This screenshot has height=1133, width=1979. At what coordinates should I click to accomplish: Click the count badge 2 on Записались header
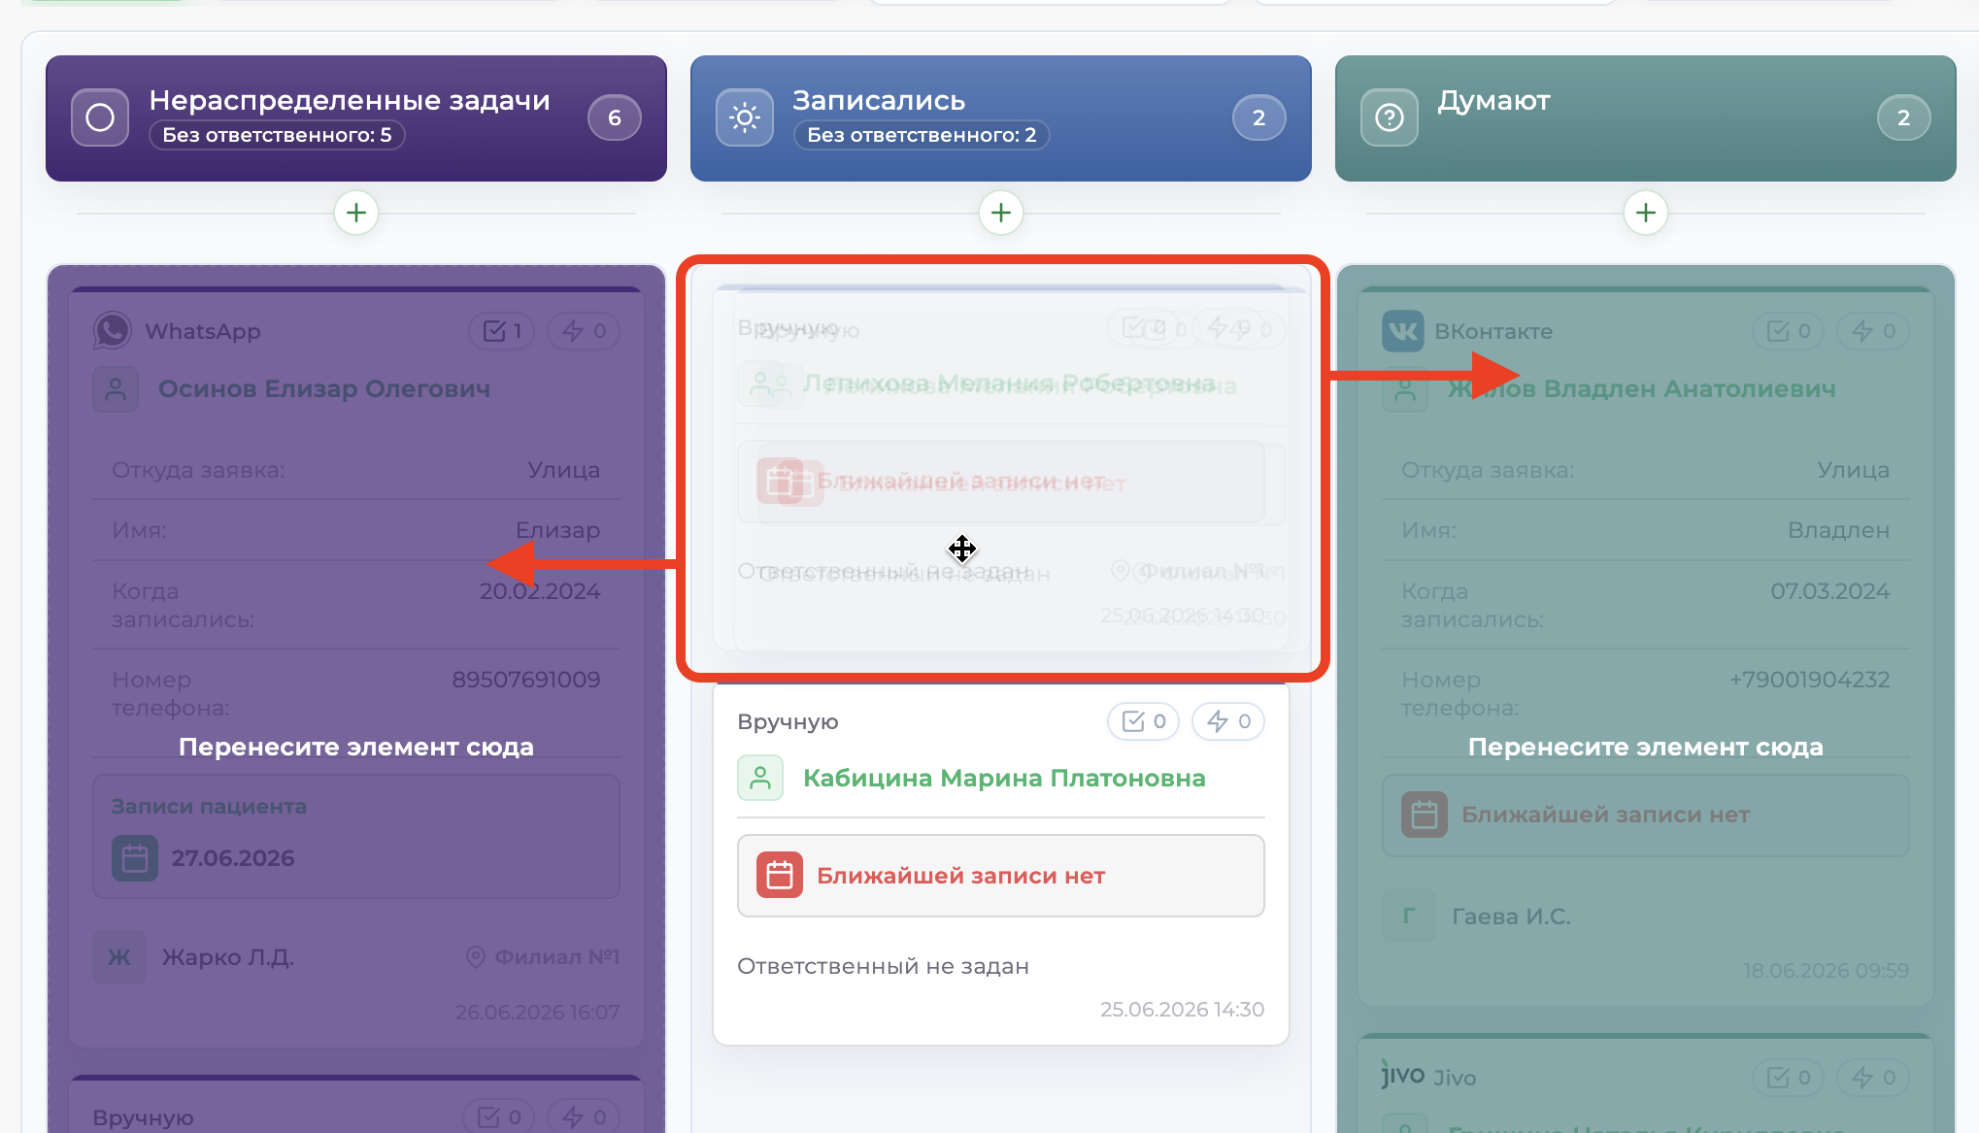point(1259,117)
